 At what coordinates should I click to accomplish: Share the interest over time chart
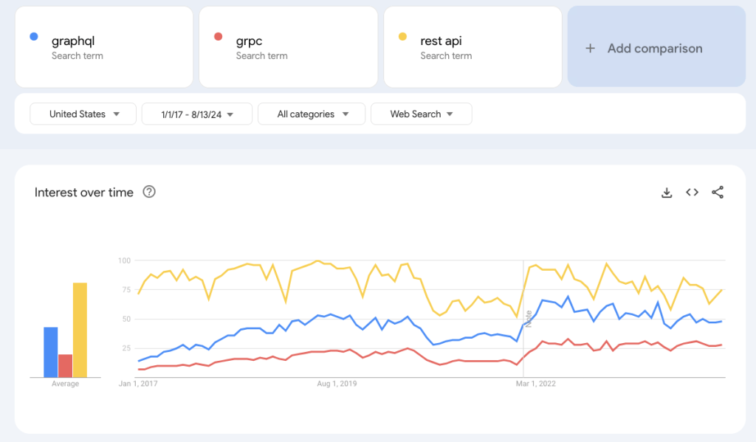(x=718, y=193)
